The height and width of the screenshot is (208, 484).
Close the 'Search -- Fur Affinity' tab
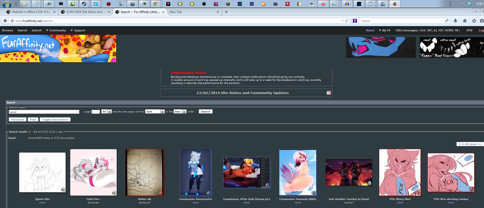tap(163, 12)
